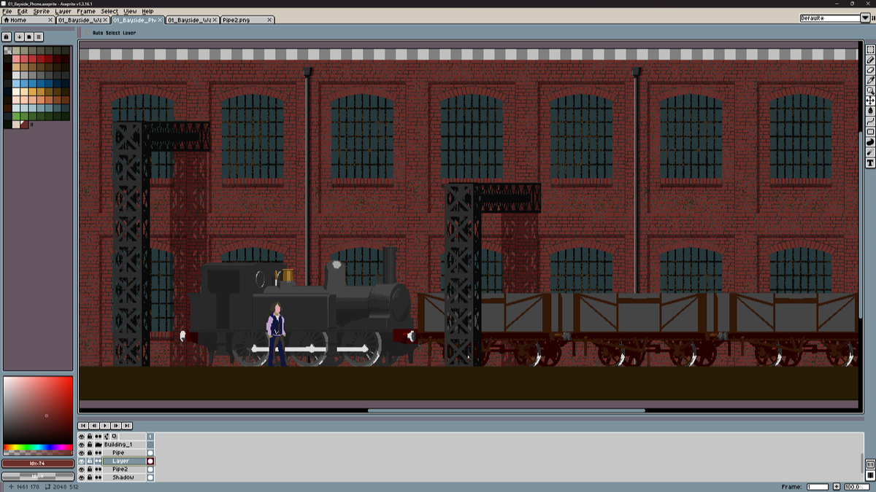Select the Pencil tool
Screen dimensions: 876x492
(x=870, y=60)
